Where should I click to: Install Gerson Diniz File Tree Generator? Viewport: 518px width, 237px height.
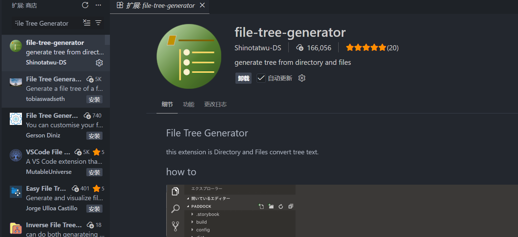point(94,136)
